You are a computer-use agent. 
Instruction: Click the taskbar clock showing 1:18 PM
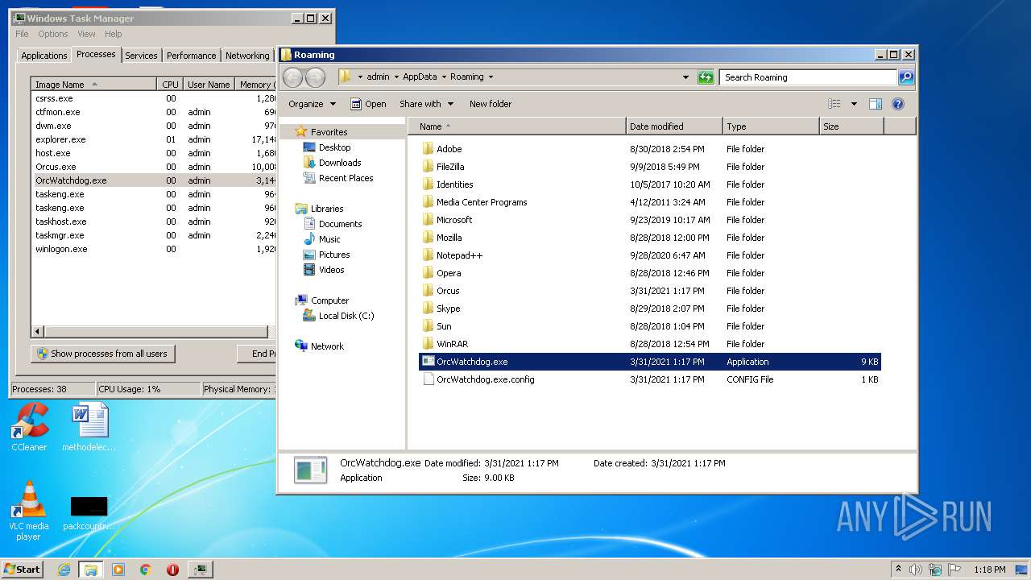989,570
